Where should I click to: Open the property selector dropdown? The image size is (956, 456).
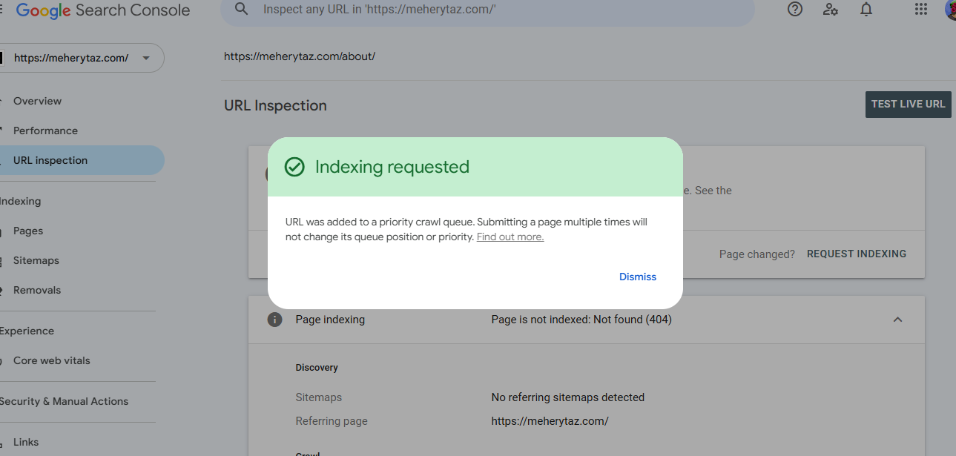80,58
